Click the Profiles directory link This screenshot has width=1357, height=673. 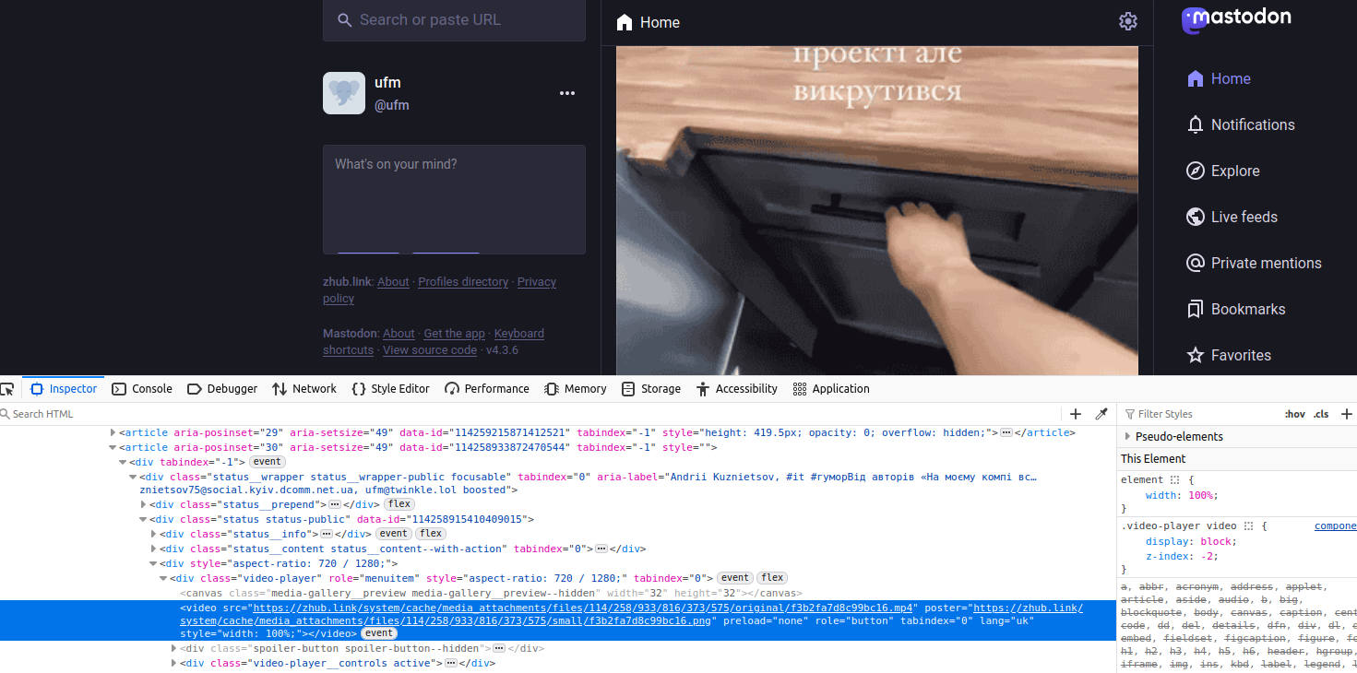pos(463,282)
